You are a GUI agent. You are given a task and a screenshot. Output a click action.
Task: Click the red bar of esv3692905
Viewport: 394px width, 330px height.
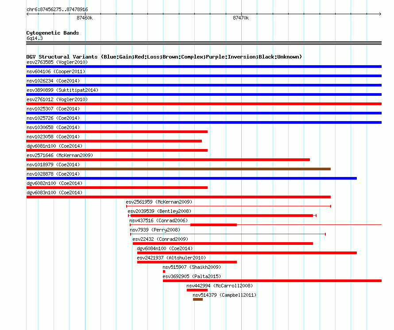272,281
